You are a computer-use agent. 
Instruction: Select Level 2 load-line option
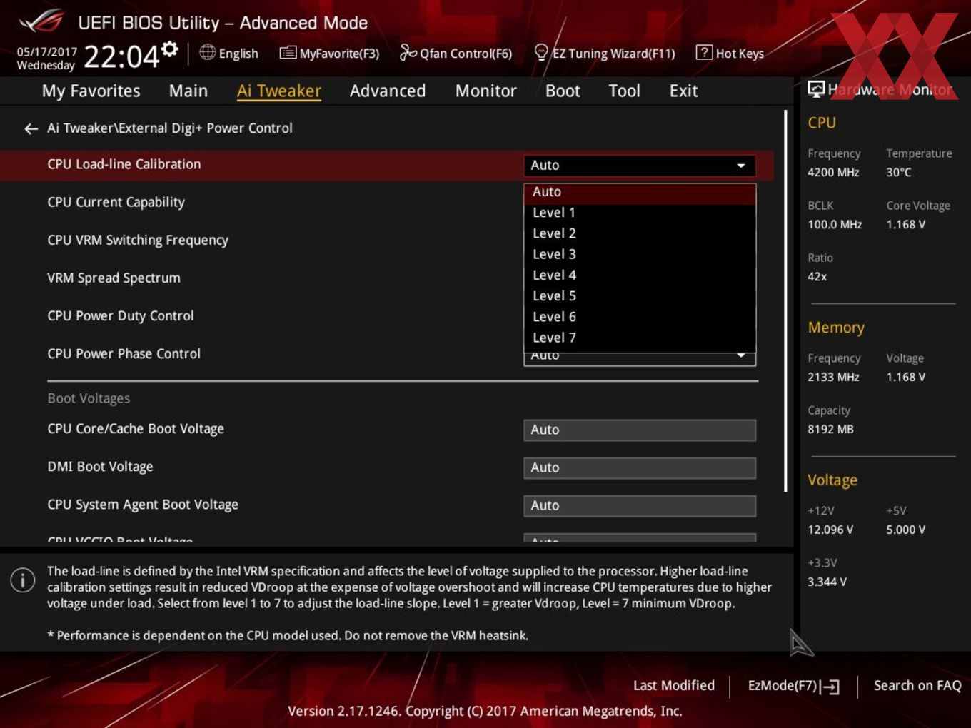tap(640, 233)
